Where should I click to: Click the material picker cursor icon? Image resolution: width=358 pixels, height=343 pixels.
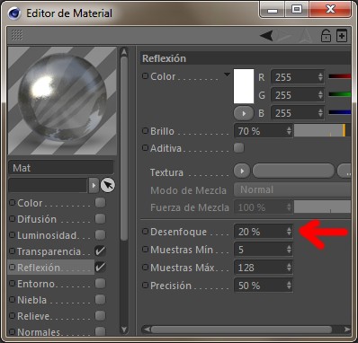tap(108, 185)
